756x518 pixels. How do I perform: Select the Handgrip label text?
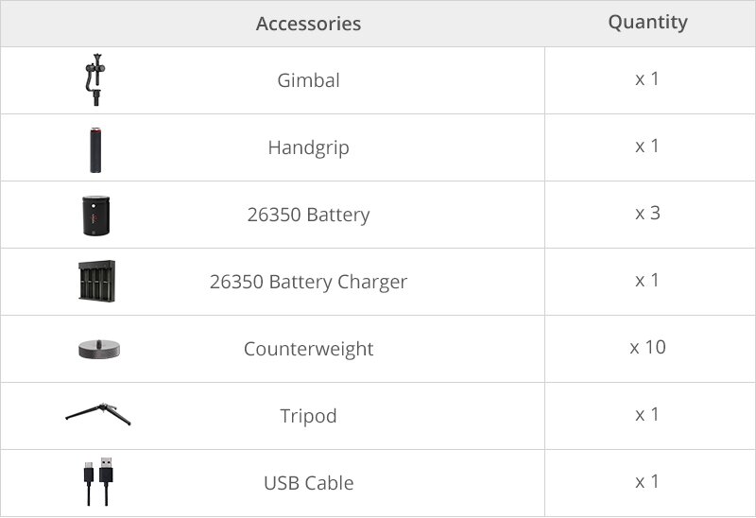coord(308,147)
